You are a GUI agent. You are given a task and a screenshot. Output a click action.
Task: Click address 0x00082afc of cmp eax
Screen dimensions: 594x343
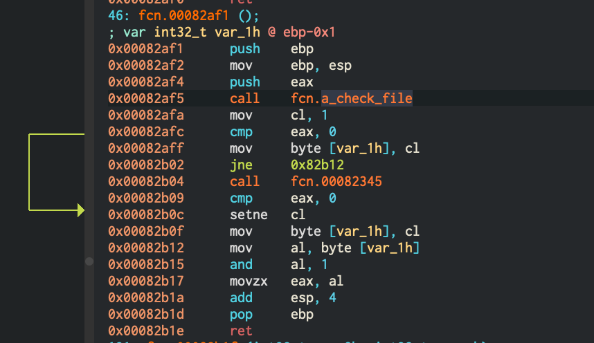[x=145, y=132]
